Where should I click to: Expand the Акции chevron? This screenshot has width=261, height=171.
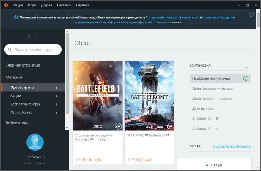(x=57, y=96)
